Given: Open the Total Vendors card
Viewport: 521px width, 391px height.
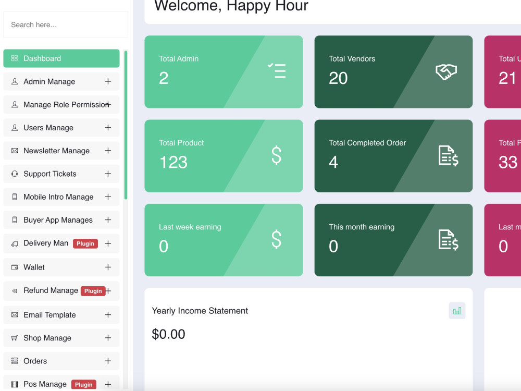Looking at the screenshot, I should pyautogui.click(x=393, y=72).
